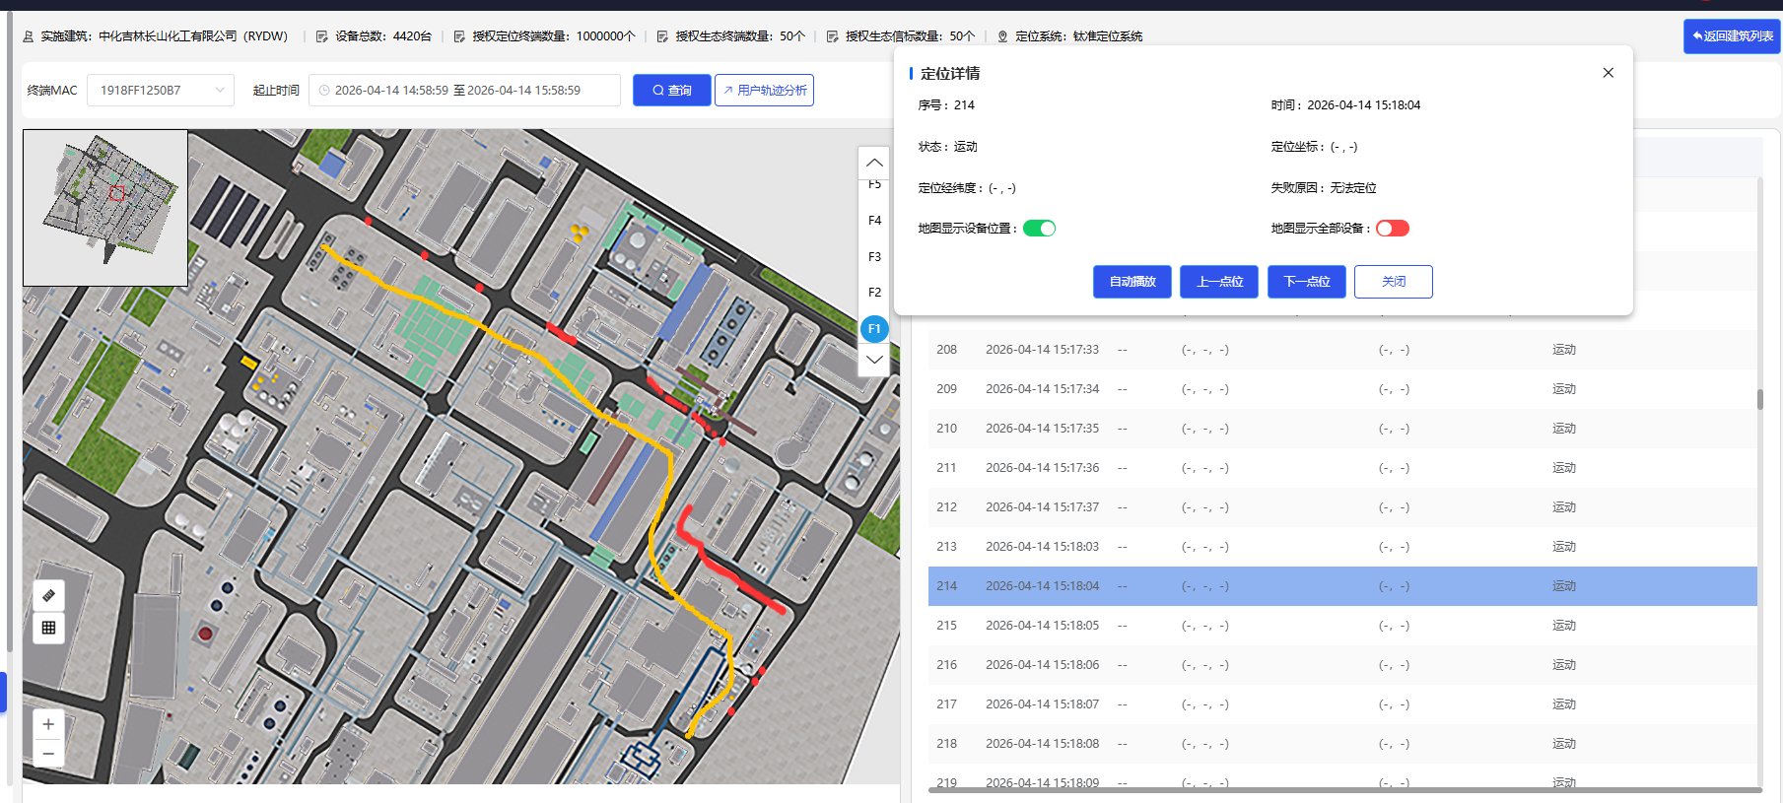The image size is (1783, 803).
Task: Select highlighted row 214
Action: [1342, 586]
